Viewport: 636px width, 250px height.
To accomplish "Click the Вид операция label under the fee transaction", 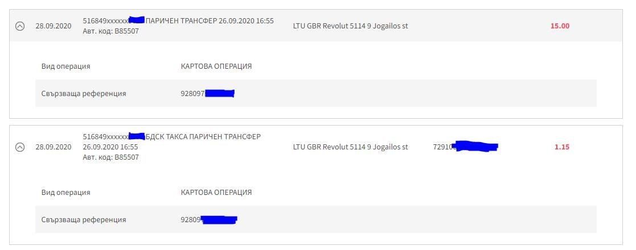I will 65,193.
